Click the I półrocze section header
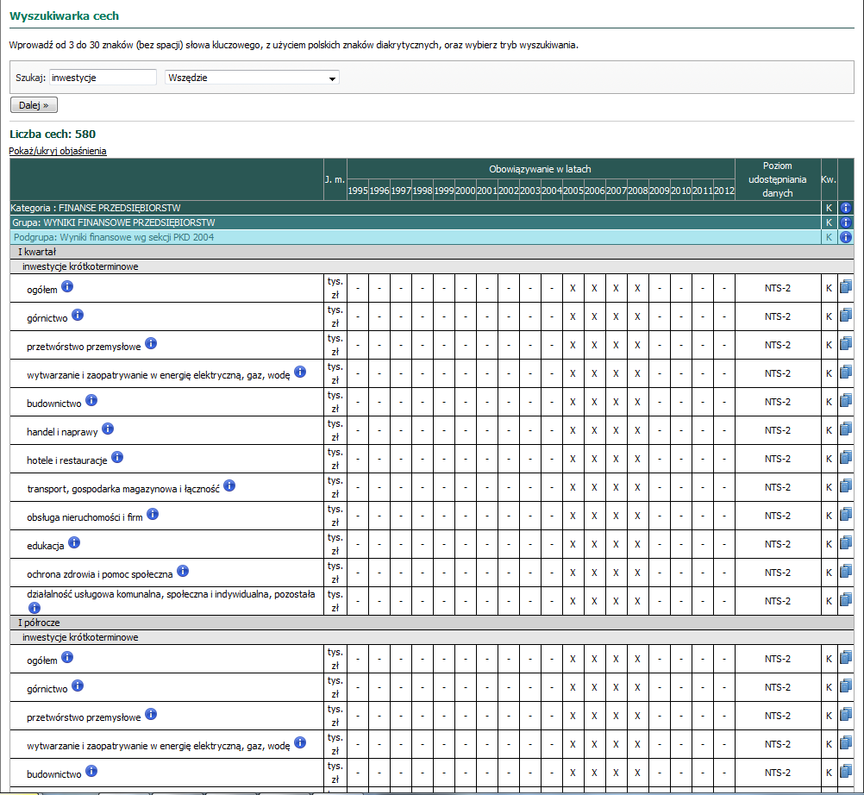Screen dimensions: 864x795 coord(432,623)
